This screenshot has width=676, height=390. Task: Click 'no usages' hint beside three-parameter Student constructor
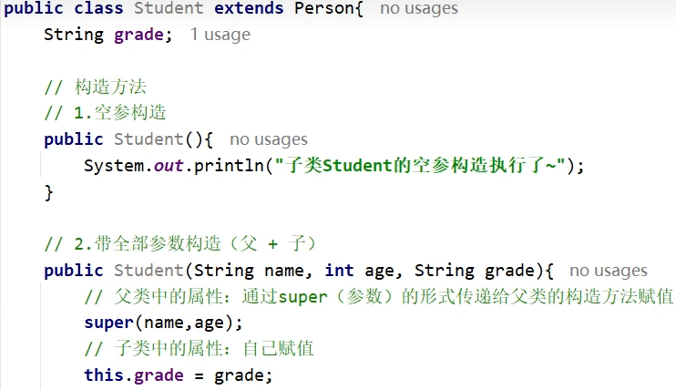(609, 271)
